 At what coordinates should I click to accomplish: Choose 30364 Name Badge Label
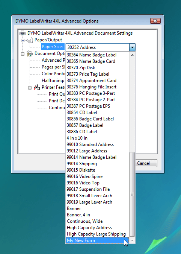coord(97,55)
